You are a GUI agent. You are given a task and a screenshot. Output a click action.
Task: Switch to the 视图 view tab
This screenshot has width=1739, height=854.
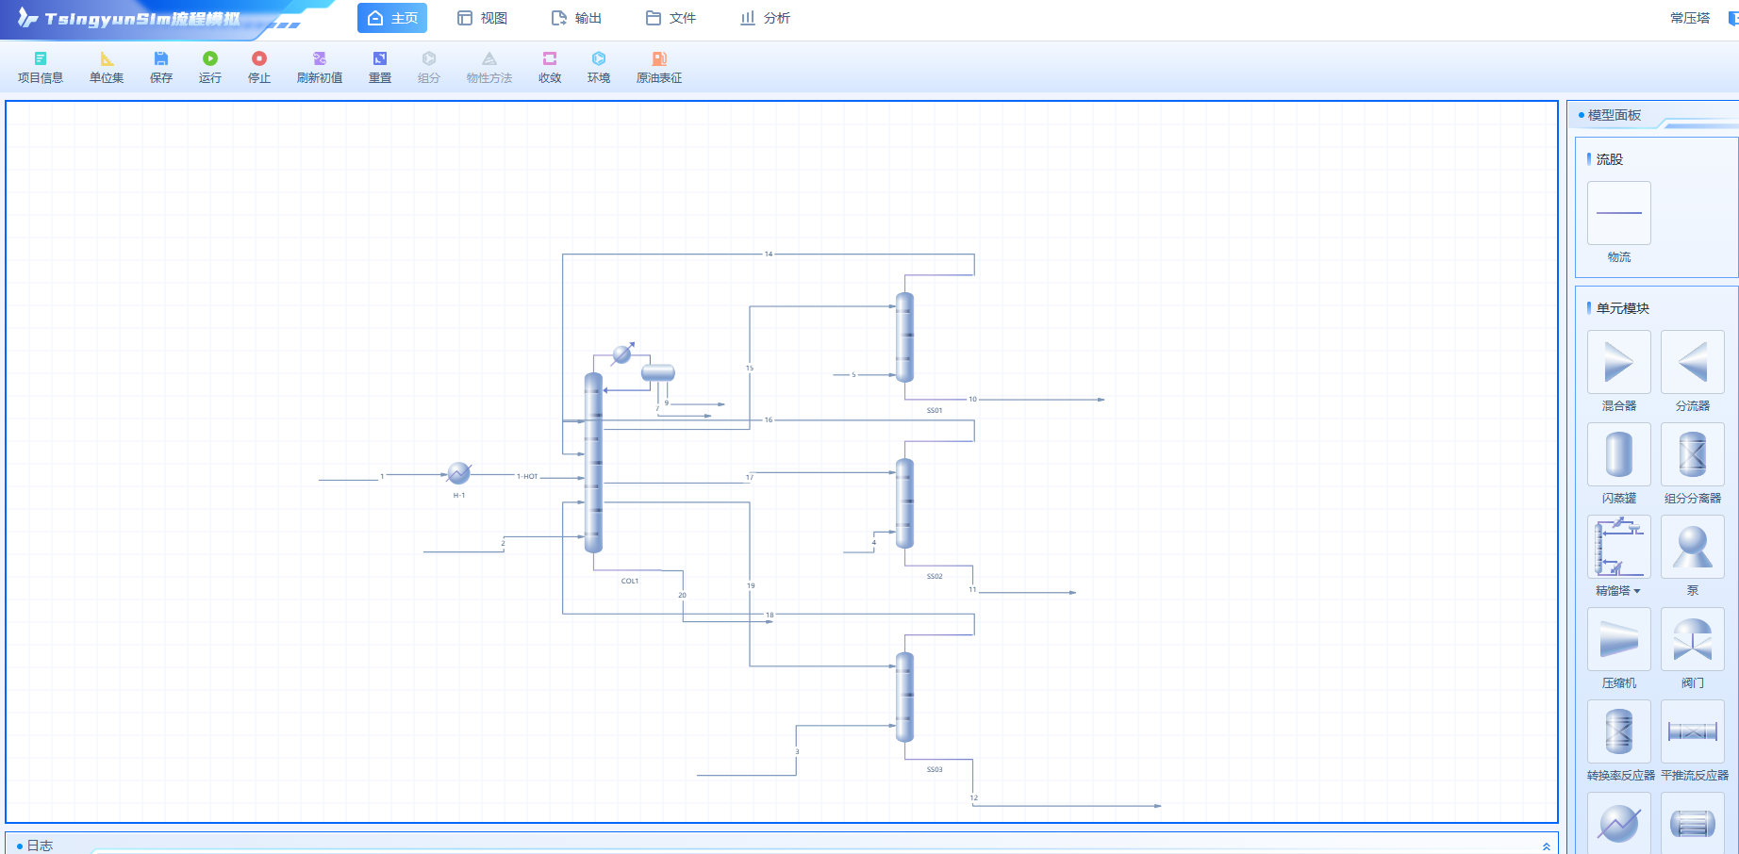(x=482, y=18)
